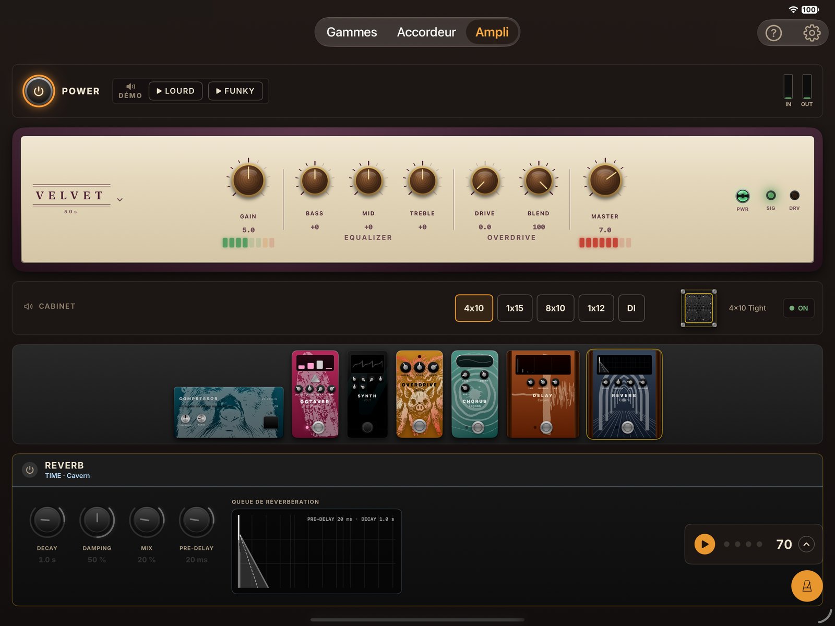835x626 pixels.
Task: Open the metronome floating button
Action: point(807,586)
